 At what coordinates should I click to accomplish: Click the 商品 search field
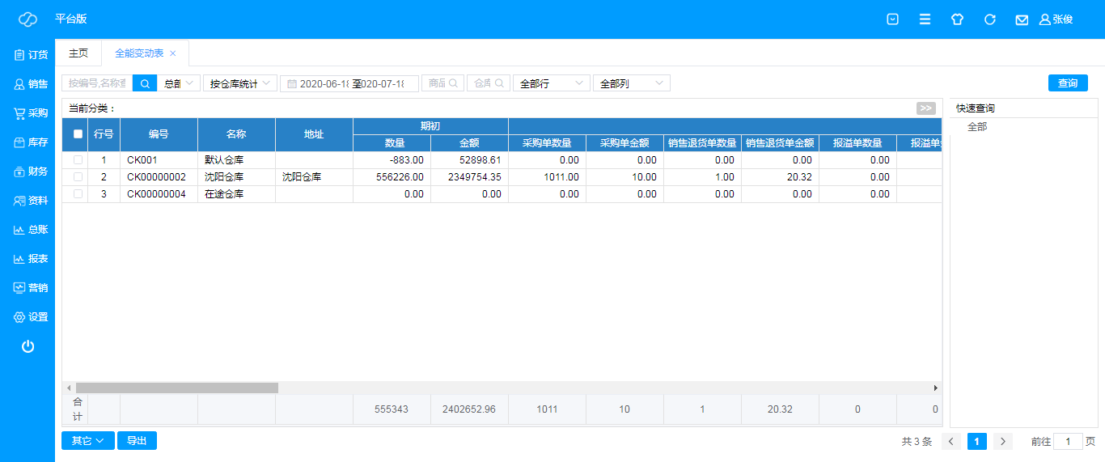[x=442, y=83]
